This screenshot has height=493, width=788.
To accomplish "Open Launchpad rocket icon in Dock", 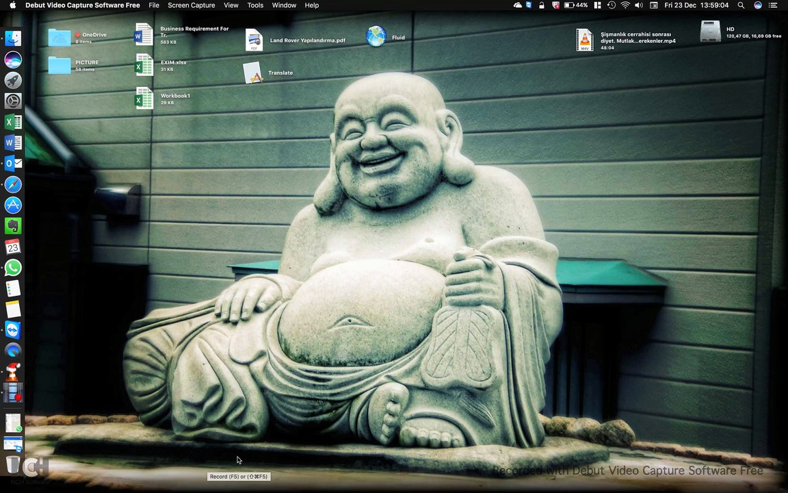I will [x=13, y=80].
